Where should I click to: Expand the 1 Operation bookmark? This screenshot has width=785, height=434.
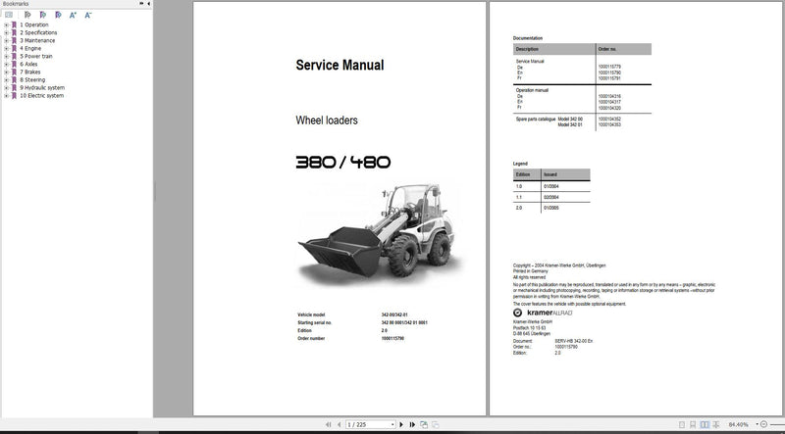(x=6, y=24)
